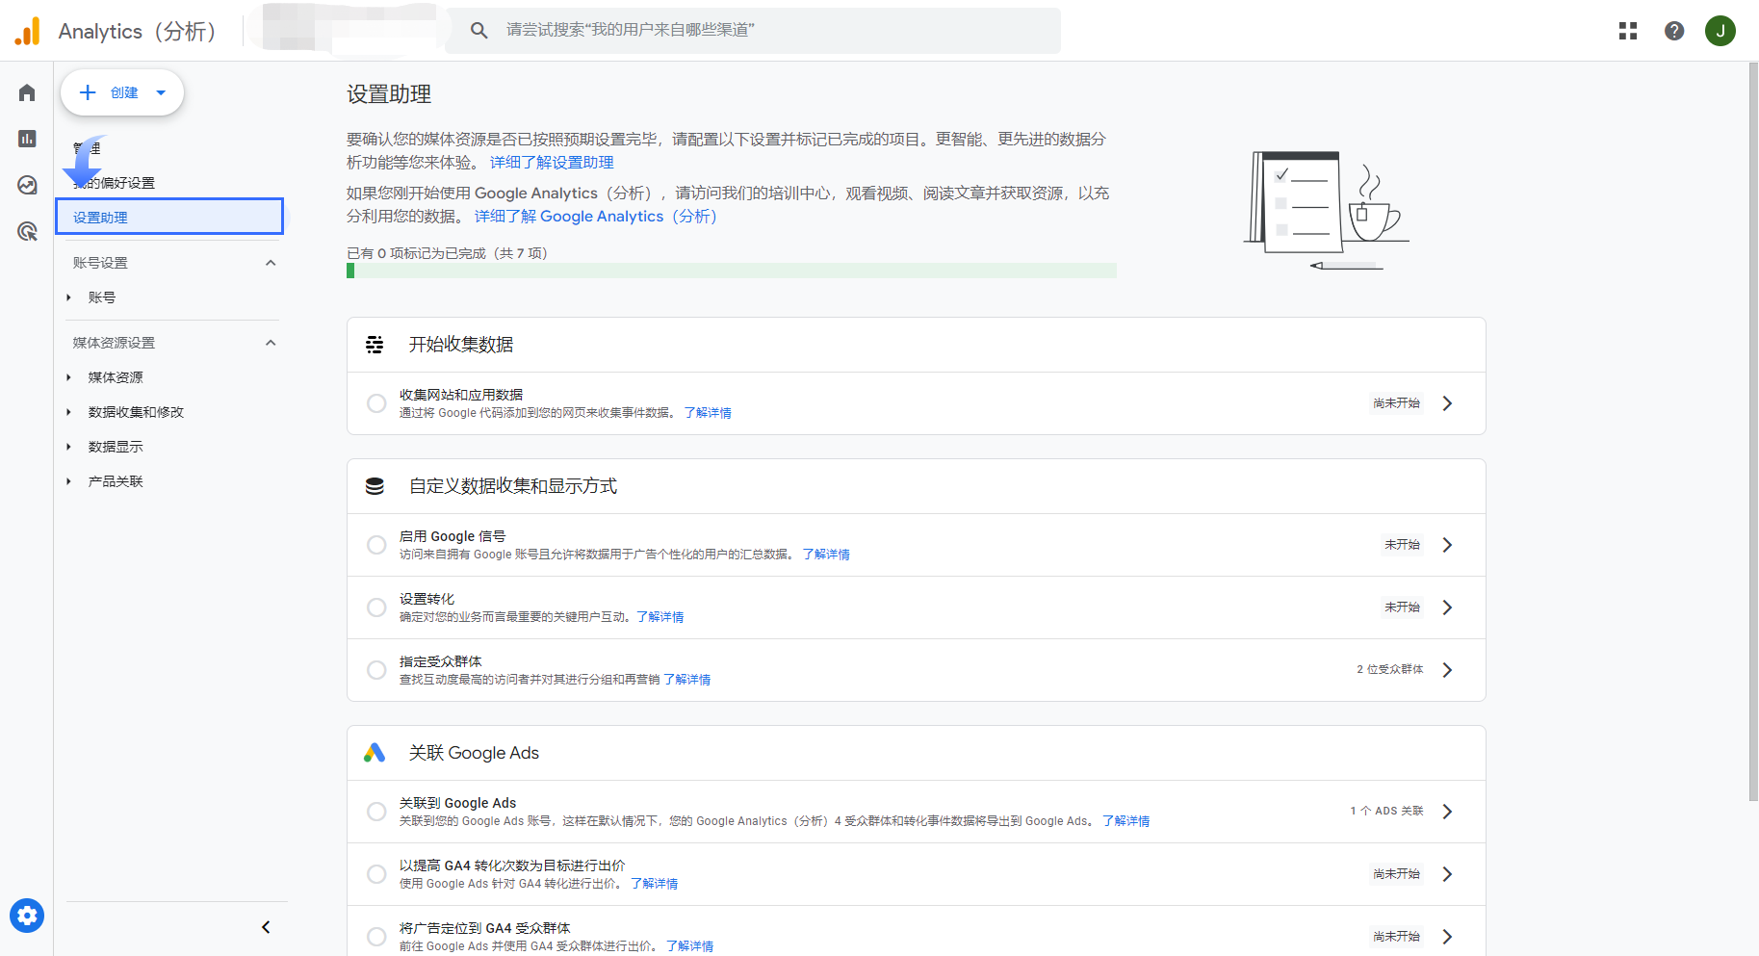Screen dimensions: 1759x956
Task: Open 详细了解 Google Analytics（分析）link
Action: [x=596, y=217]
